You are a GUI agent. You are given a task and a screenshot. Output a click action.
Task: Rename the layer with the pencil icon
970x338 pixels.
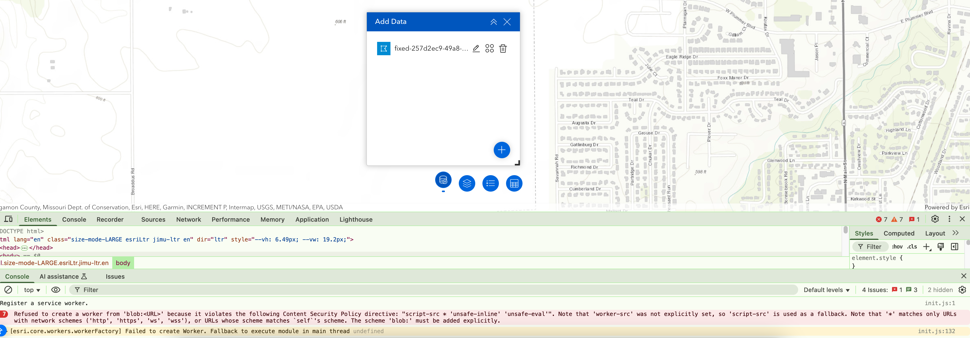pyautogui.click(x=475, y=49)
